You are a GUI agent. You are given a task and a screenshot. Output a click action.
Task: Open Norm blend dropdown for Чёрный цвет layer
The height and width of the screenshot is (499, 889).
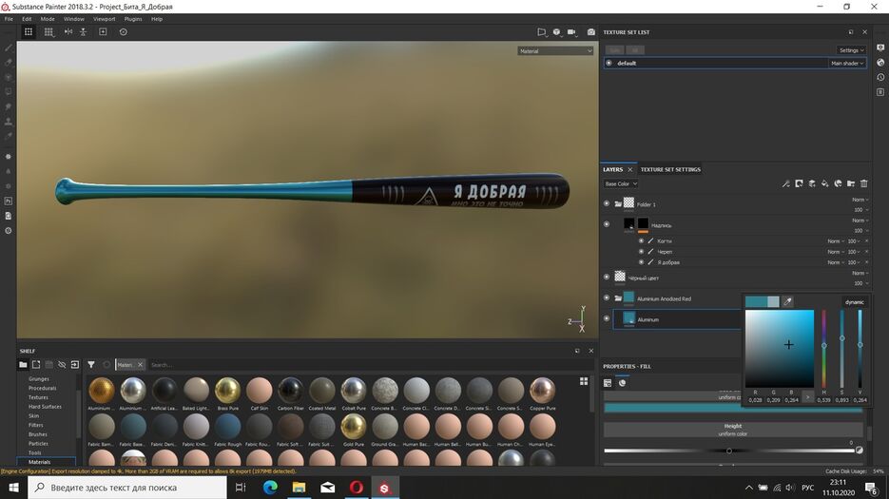[x=860, y=273]
